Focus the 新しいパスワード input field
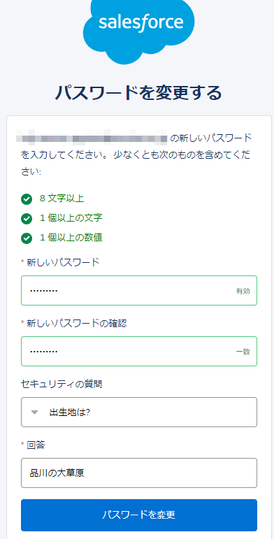Screen dimensions: 274x539 (139, 290)
